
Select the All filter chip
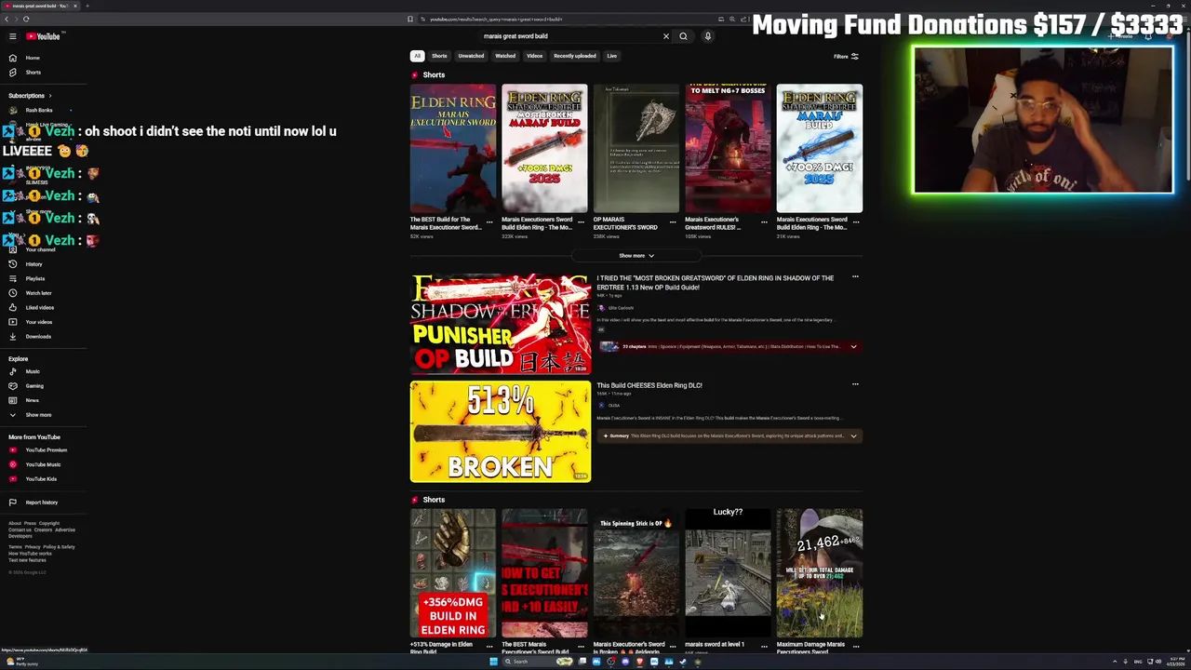(x=417, y=56)
